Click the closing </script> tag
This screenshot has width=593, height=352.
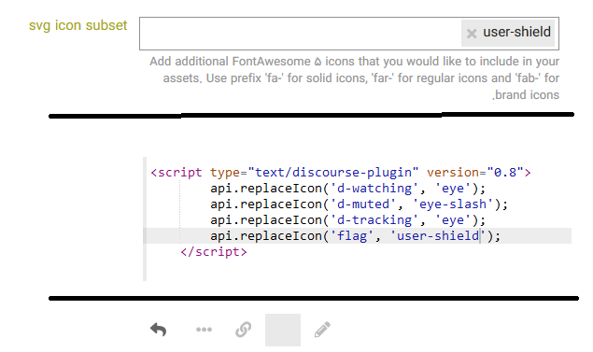[214, 252]
